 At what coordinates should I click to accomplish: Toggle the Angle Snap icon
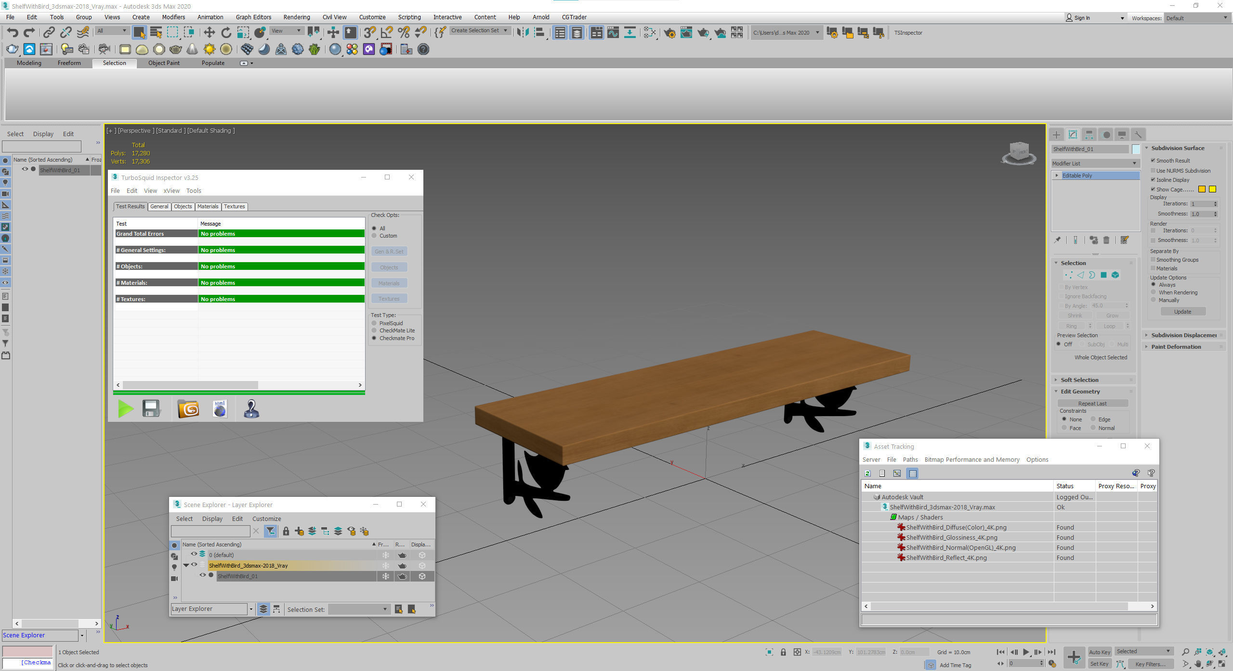[x=387, y=33]
